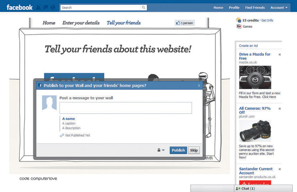Expand the Account dropdown menu
The image size is (297, 192).
point(279,8)
